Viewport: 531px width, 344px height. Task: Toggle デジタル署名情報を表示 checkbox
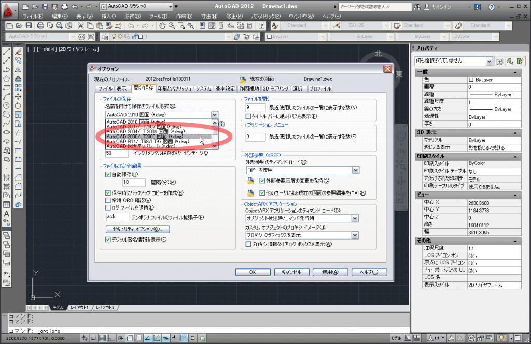[x=108, y=239]
